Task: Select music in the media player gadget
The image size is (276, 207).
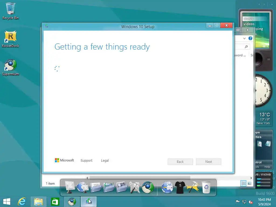Action: click(248, 19)
